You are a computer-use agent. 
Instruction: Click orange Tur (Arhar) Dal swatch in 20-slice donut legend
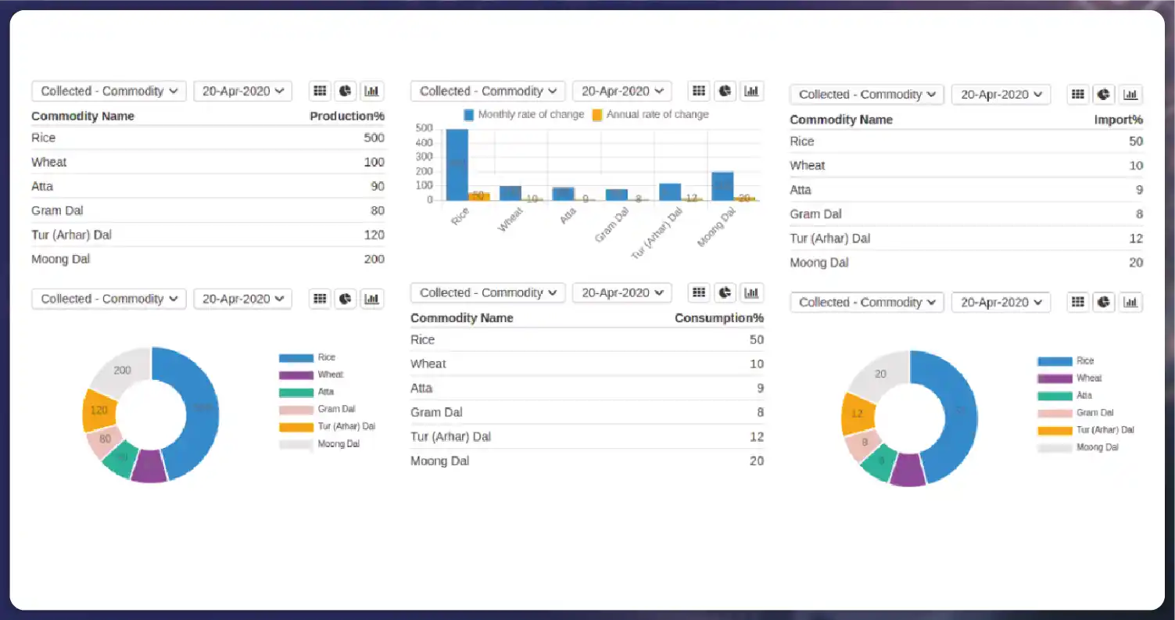[x=1055, y=431]
